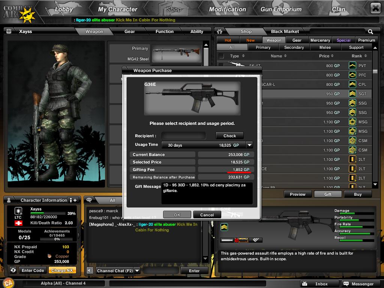Click the shop home icon

pyautogui.click(x=220, y=31)
